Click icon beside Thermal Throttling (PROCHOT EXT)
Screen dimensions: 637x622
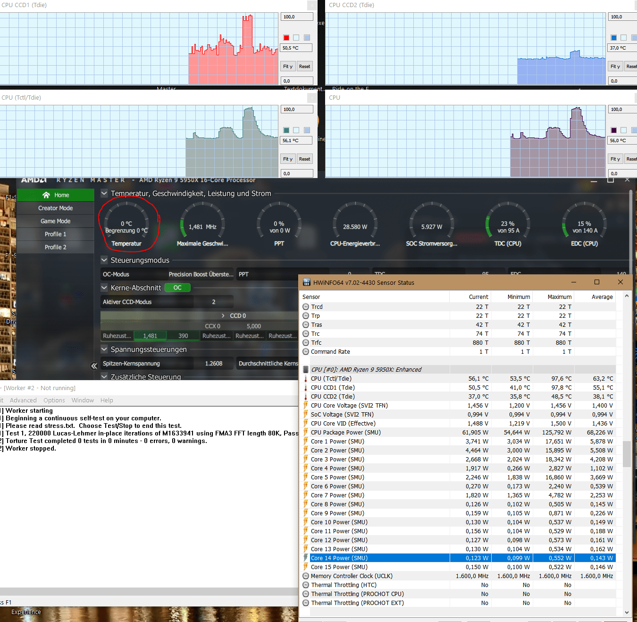point(306,603)
